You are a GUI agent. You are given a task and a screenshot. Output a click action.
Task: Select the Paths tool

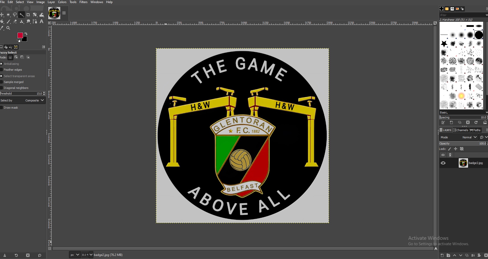point(35,22)
